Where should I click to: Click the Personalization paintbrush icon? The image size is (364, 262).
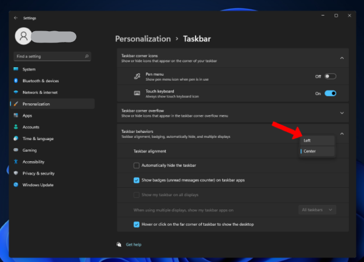tap(16, 104)
